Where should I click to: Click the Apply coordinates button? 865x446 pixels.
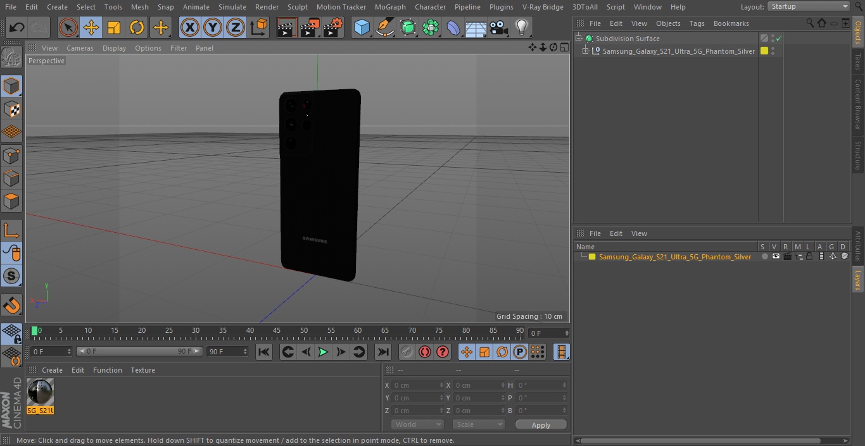[x=541, y=424]
